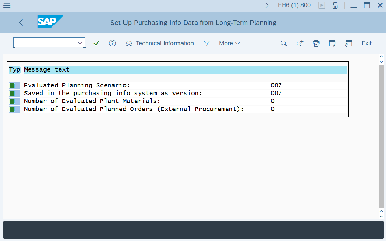386x241 pixels.
Task: Print the message list via printer icon
Action: pyautogui.click(x=316, y=43)
